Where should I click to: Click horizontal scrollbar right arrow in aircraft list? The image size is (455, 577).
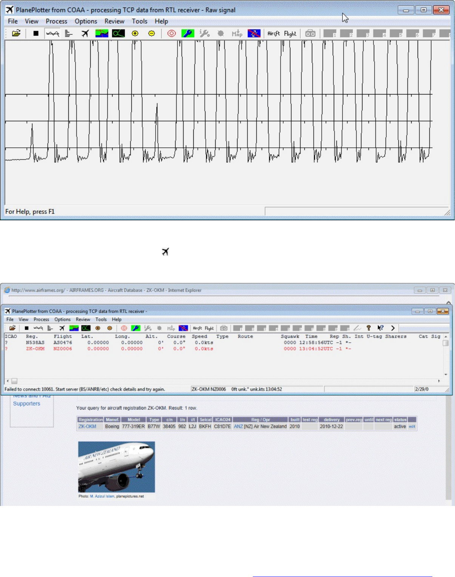tap(439, 381)
